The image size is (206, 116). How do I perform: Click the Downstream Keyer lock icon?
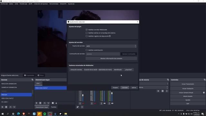click(56, 103)
